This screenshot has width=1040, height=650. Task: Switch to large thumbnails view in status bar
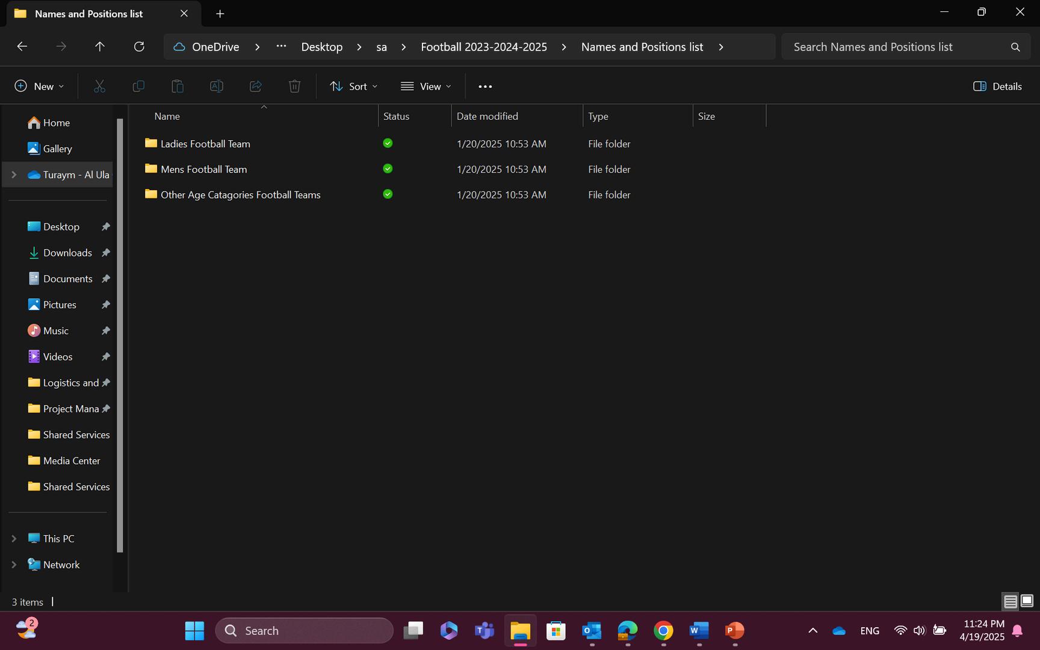[1027, 601]
